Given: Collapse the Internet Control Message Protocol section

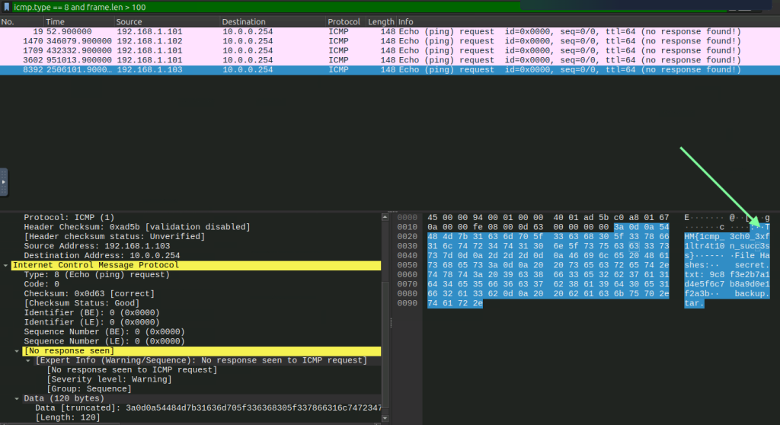Looking at the screenshot, I should pyautogui.click(x=7, y=265).
